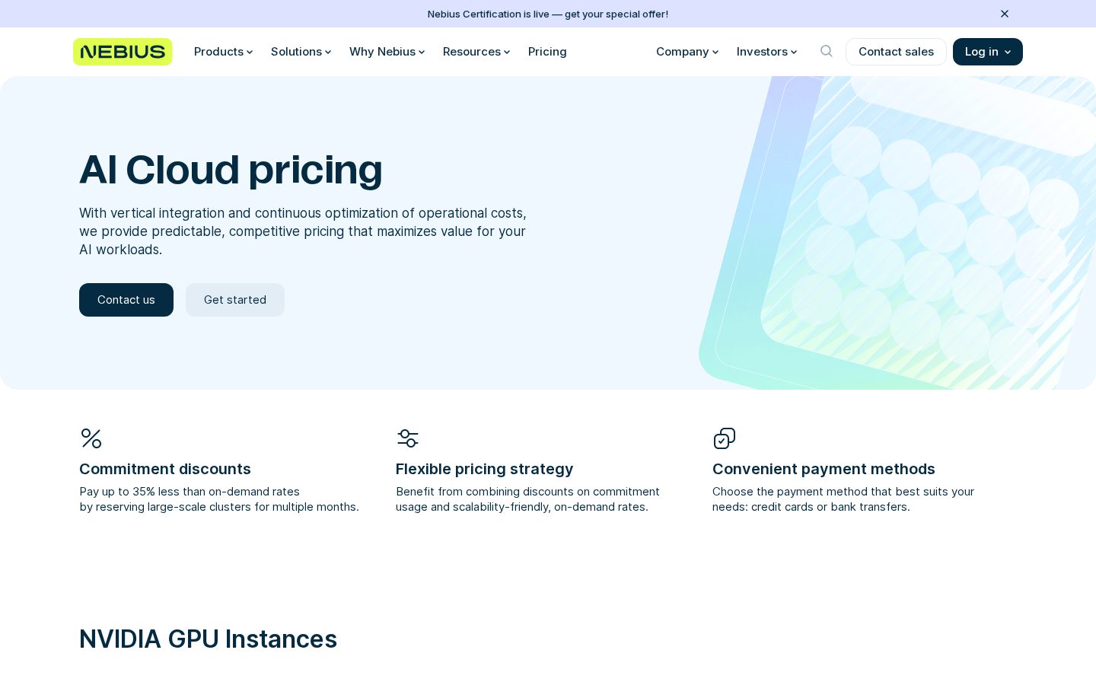The height and width of the screenshot is (685, 1096).
Task: Dismiss the Nebius Certification banner
Action: [1005, 14]
